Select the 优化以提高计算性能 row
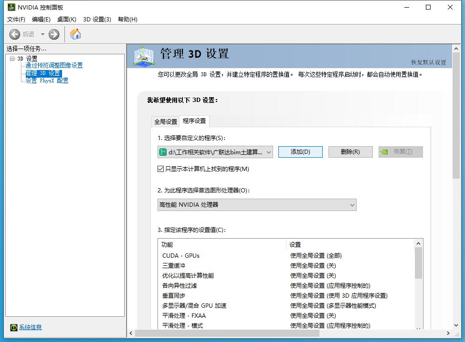The height and width of the screenshot is (342, 465). pos(287,276)
